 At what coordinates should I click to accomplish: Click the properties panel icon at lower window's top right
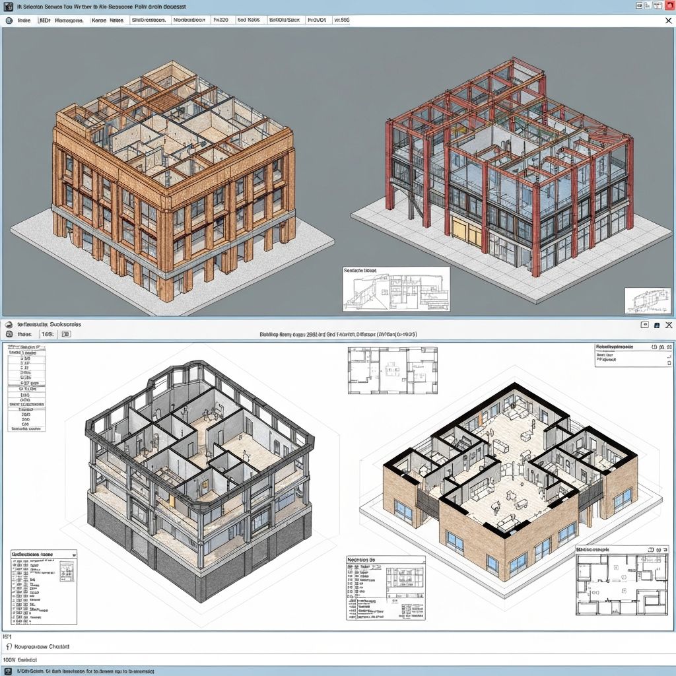click(644, 325)
